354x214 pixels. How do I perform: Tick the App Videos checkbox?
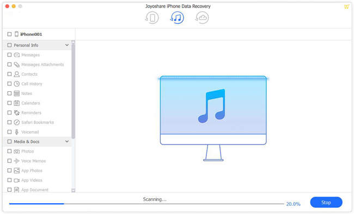click(x=9, y=180)
